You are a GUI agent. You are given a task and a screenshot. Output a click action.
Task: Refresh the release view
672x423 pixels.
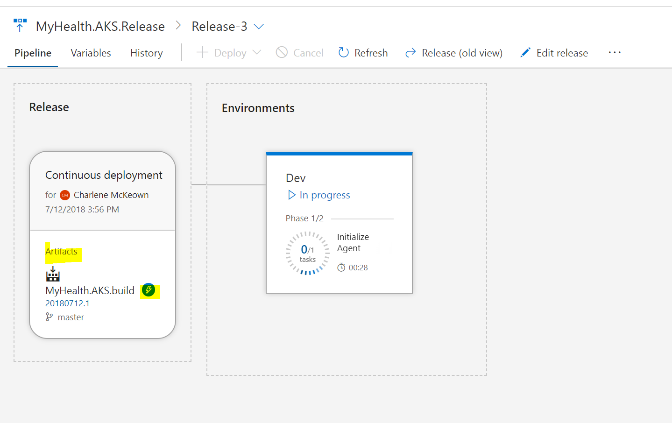pyautogui.click(x=371, y=53)
